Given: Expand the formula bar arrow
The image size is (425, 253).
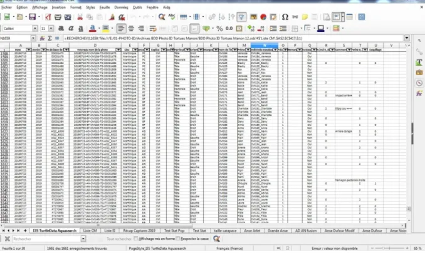Looking at the screenshot, I should tap(407, 38).
